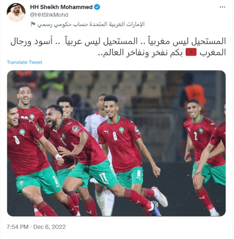Click the government account flag icon

(x=33, y=24)
